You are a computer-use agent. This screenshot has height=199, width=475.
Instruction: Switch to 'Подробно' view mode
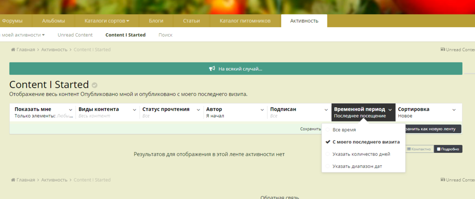click(x=448, y=149)
